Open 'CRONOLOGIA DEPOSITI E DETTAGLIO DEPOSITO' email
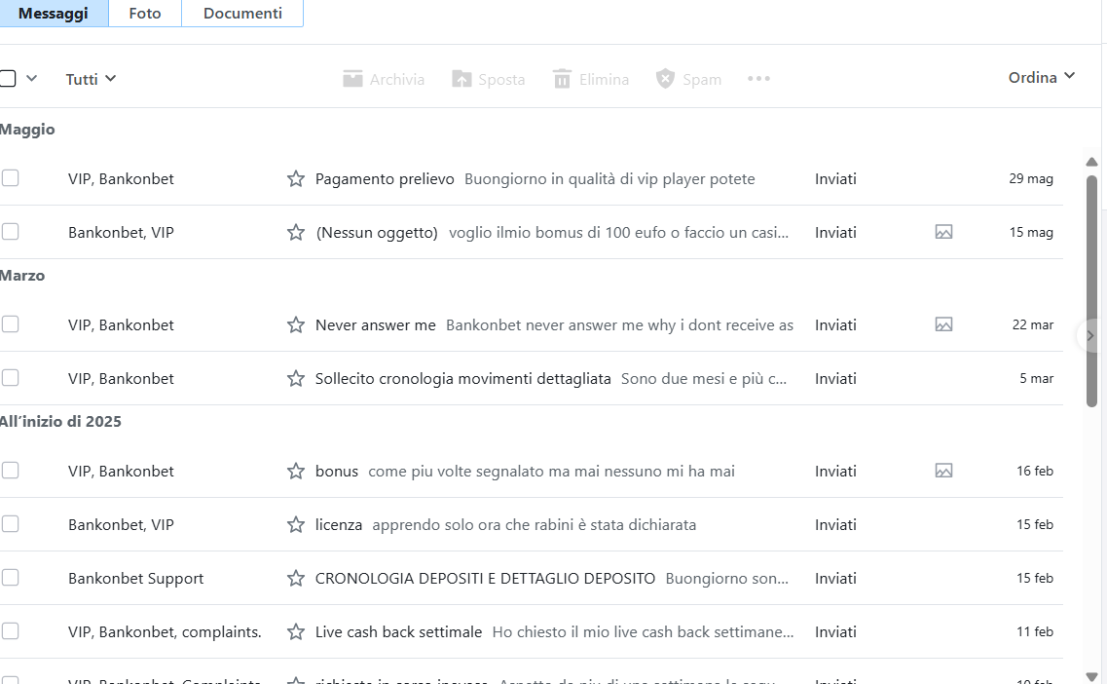1107x684 pixels. [485, 579]
